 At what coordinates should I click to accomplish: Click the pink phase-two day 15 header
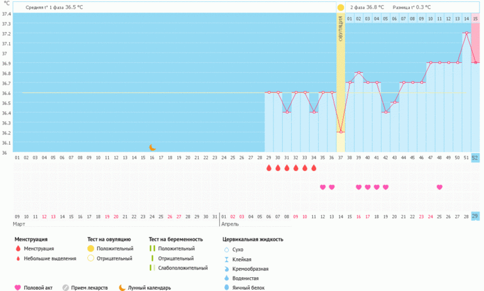(475, 19)
